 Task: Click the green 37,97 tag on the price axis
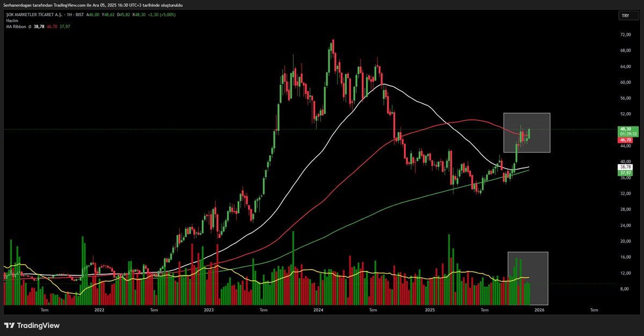pyautogui.click(x=625, y=173)
